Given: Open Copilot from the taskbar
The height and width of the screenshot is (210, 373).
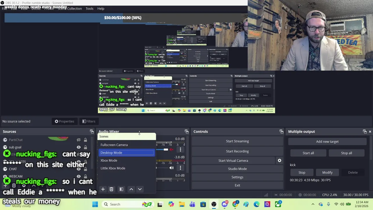Looking at the screenshot, I should click(171, 204).
